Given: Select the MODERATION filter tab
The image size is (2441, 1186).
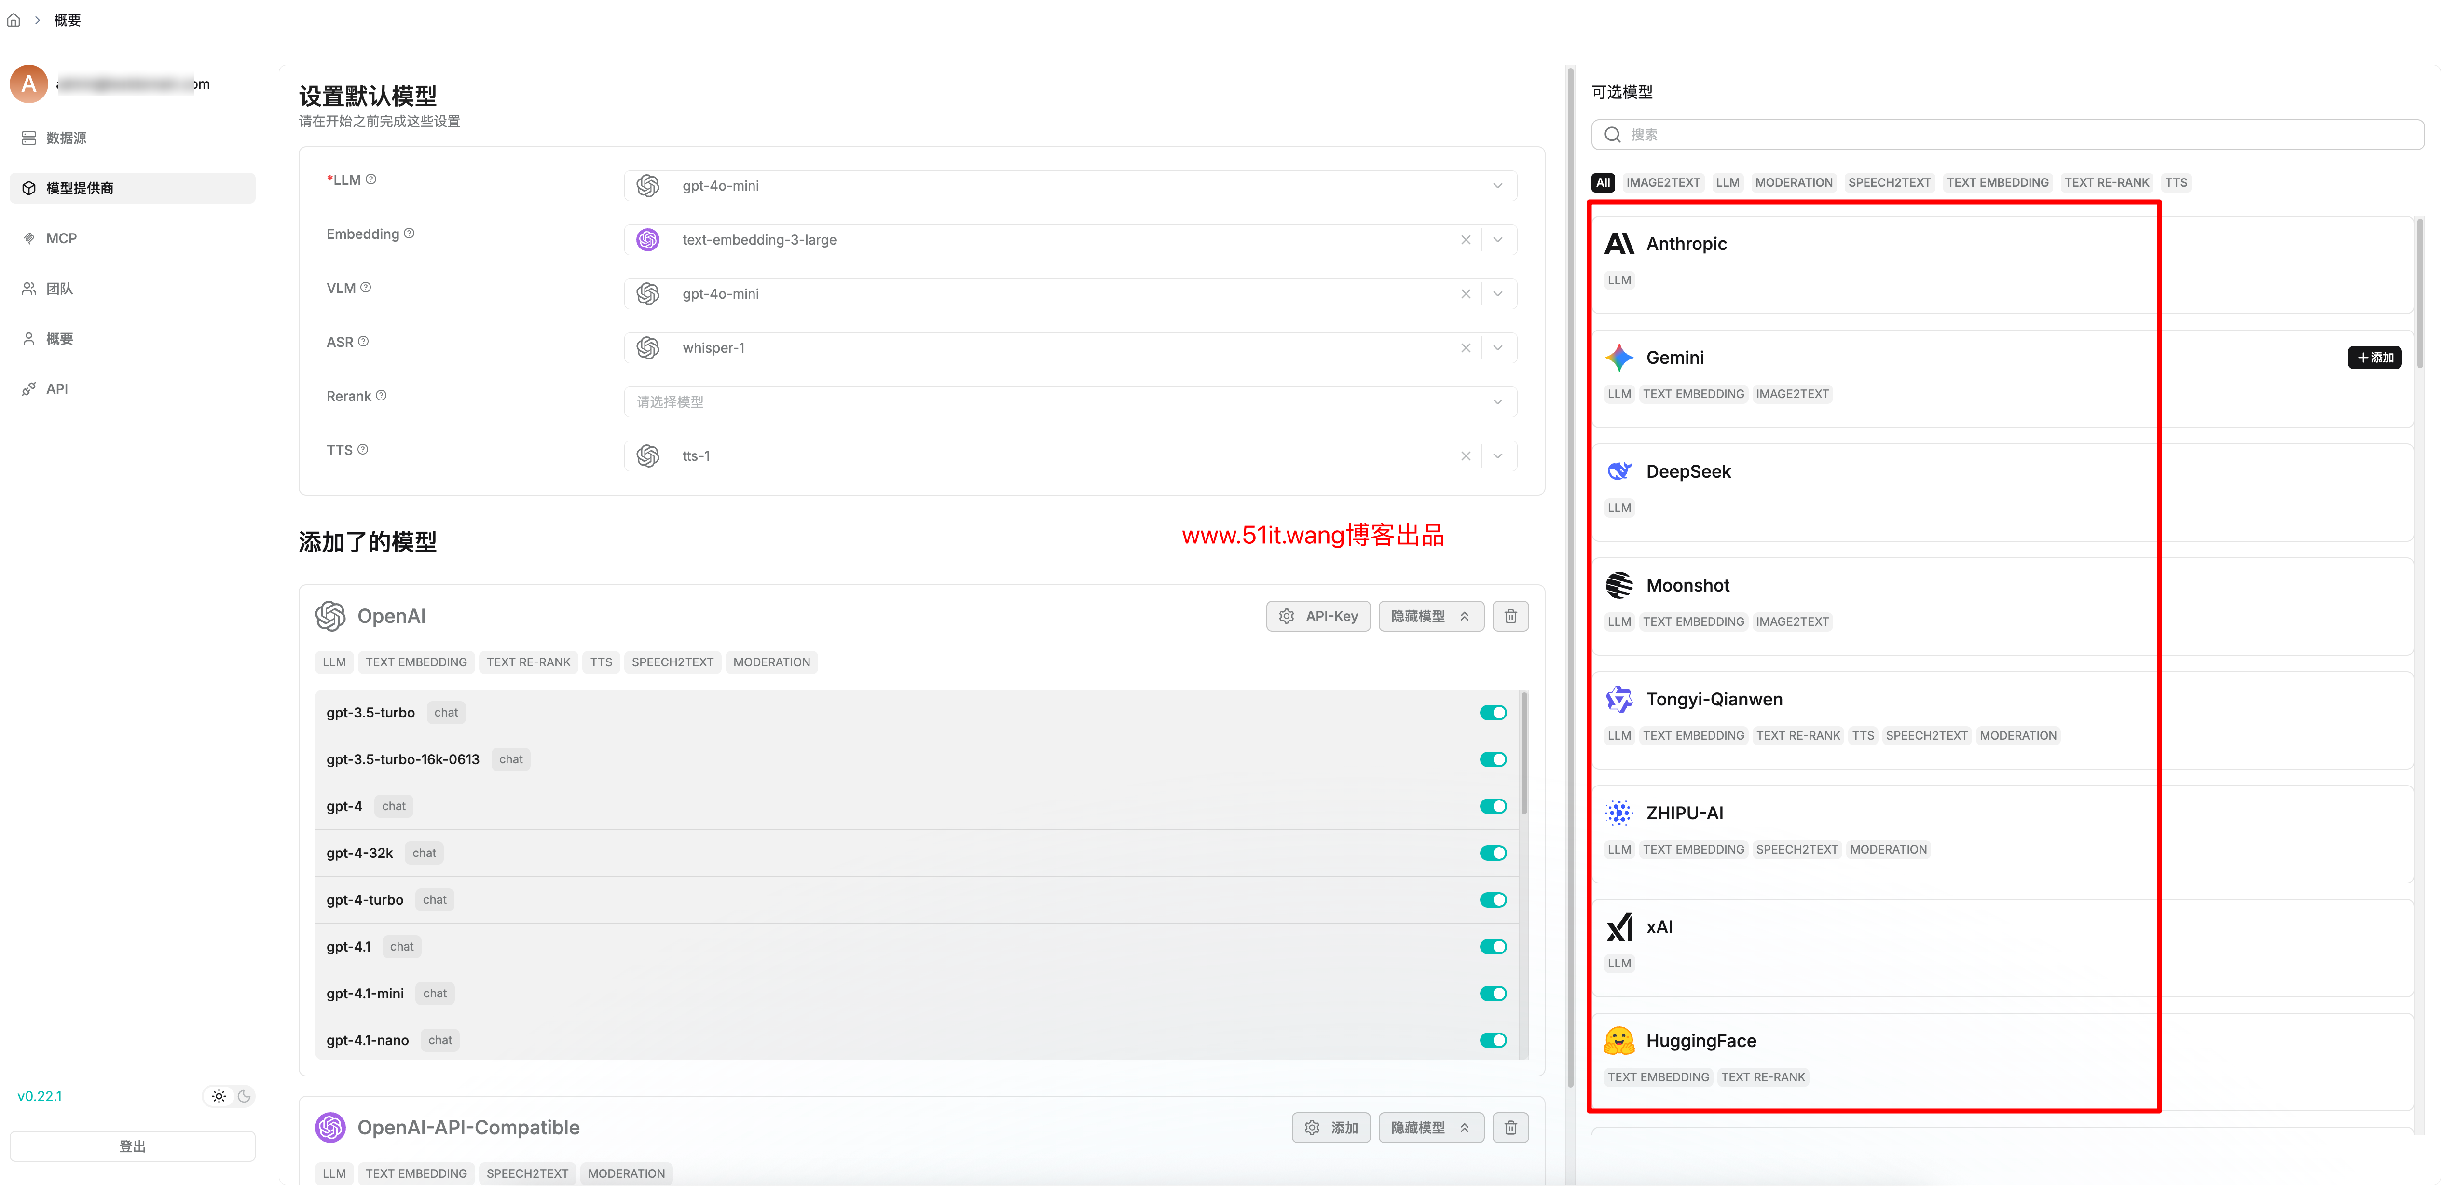Looking at the screenshot, I should point(1794,182).
